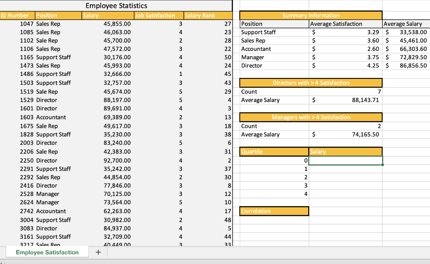
Task: Click the Employee Statistics title cell
Action: tap(116, 6)
